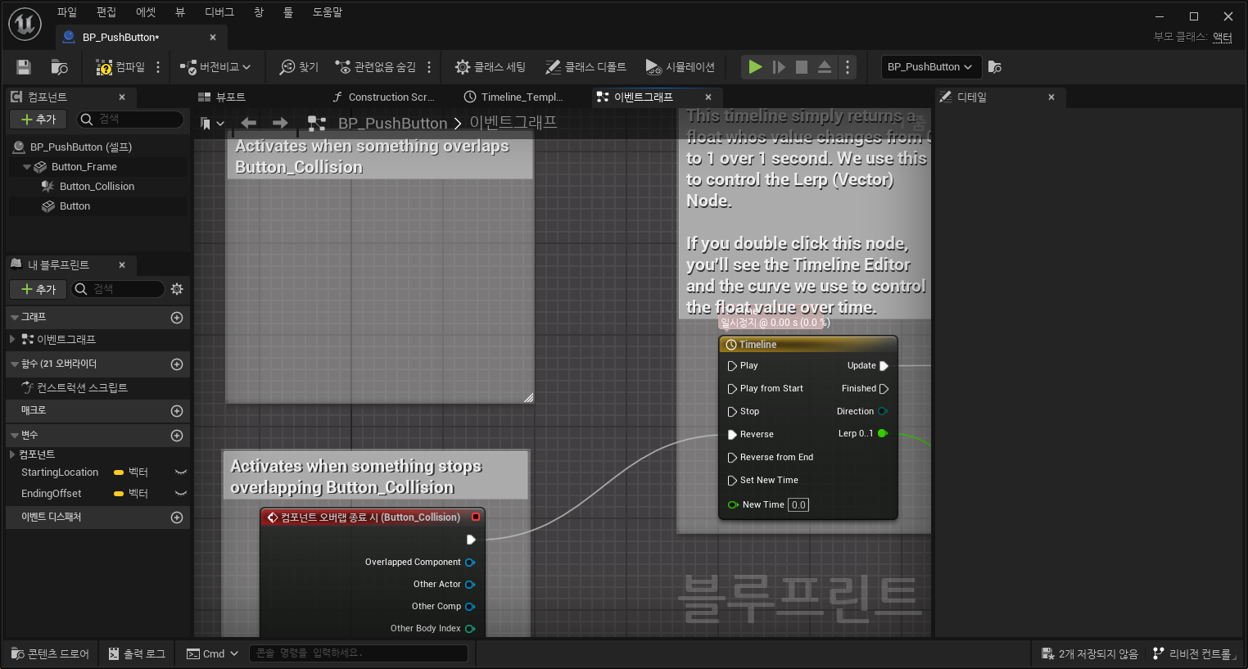1248x669 pixels.
Task: Click the green Play button
Action: click(x=755, y=67)
